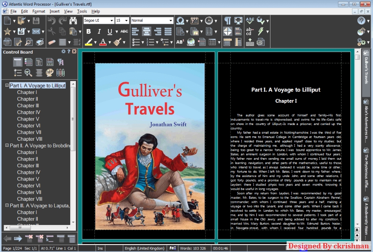Open the Tools menu
373x252 pixels.
(82, 11)
